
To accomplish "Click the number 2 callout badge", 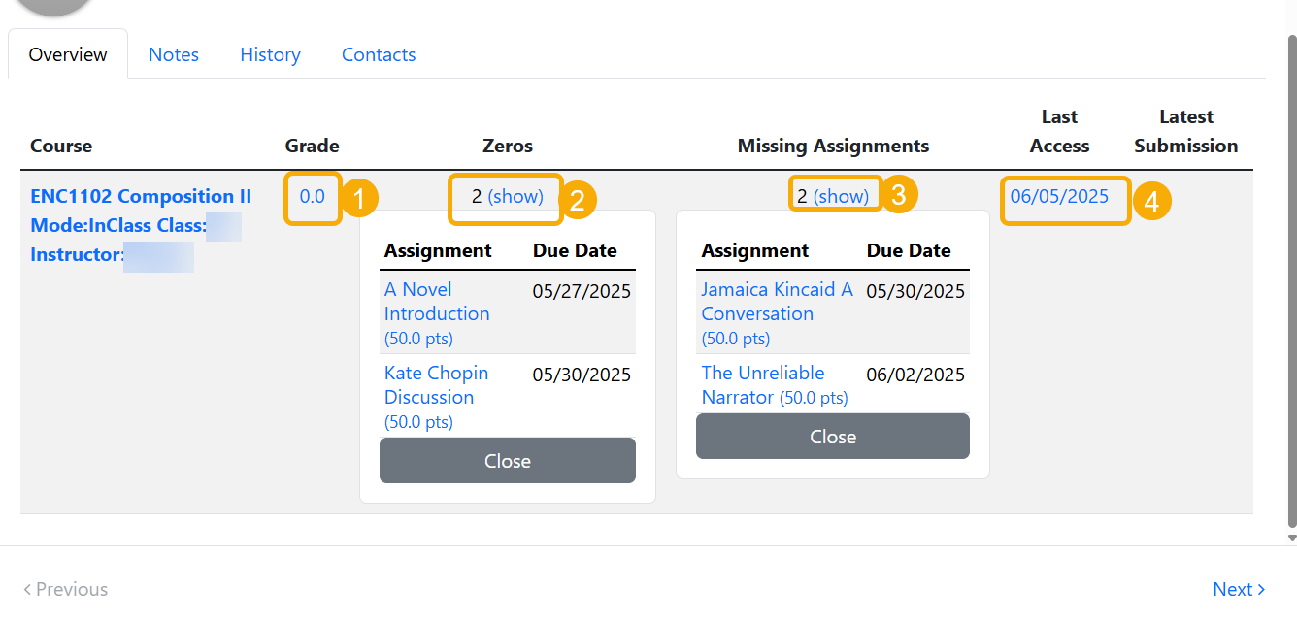I will tap(577, 200).
